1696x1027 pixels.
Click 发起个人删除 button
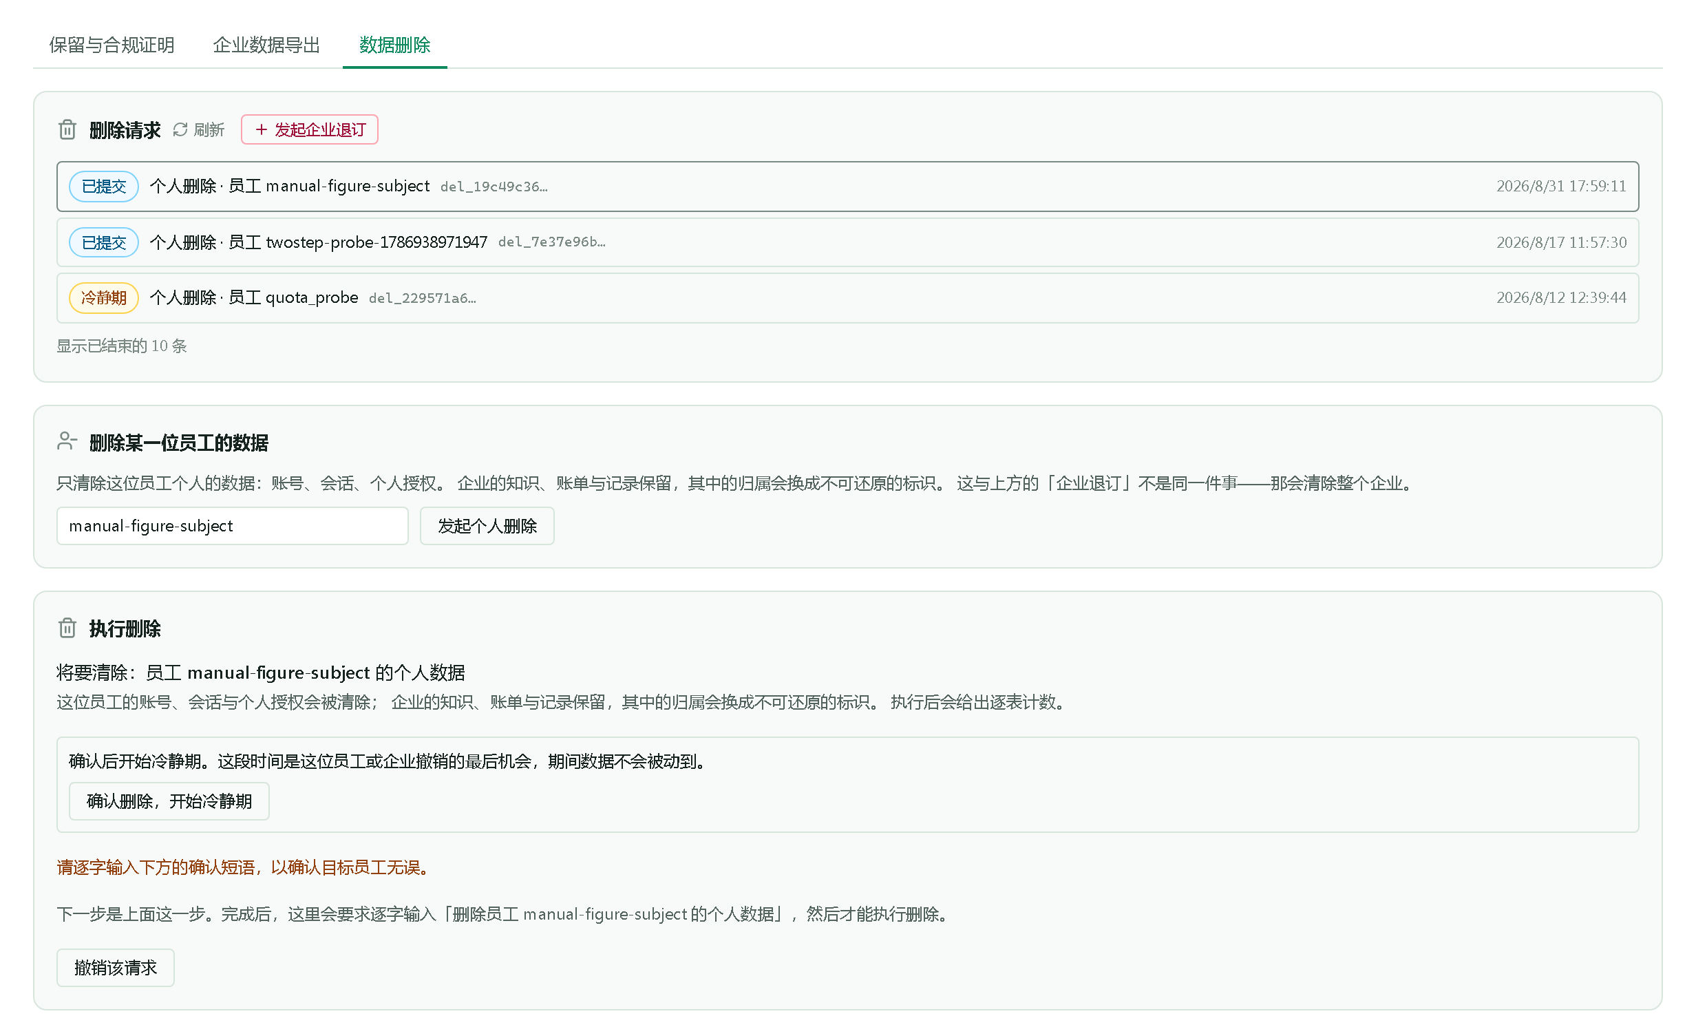coord(487,526)
